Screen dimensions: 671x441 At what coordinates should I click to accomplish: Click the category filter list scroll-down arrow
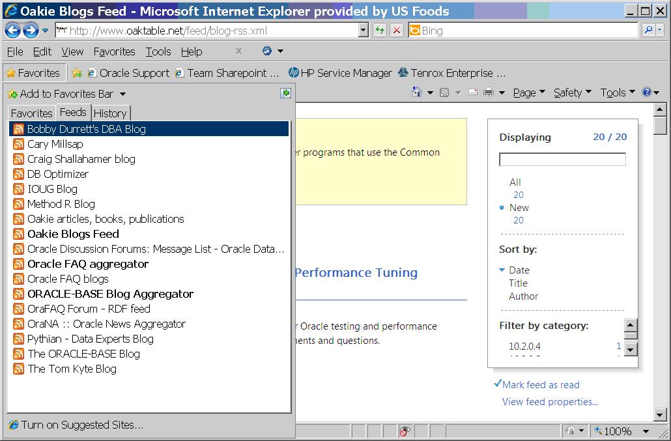[x=631, y=350]
